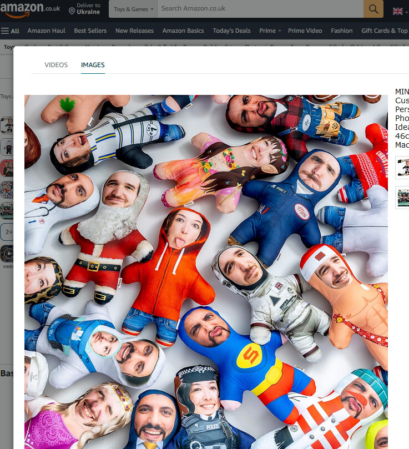Open Today's Deals
409x449 pixels.
231,31
